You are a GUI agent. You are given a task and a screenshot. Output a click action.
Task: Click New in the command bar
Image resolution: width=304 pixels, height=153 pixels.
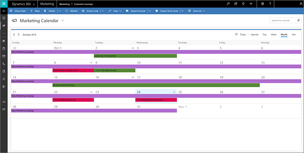pos(35,11)
